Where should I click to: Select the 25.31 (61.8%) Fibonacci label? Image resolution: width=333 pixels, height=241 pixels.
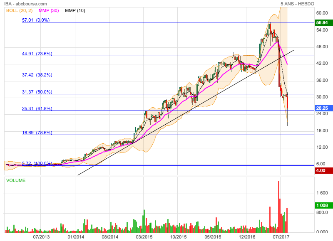[37, 108]
